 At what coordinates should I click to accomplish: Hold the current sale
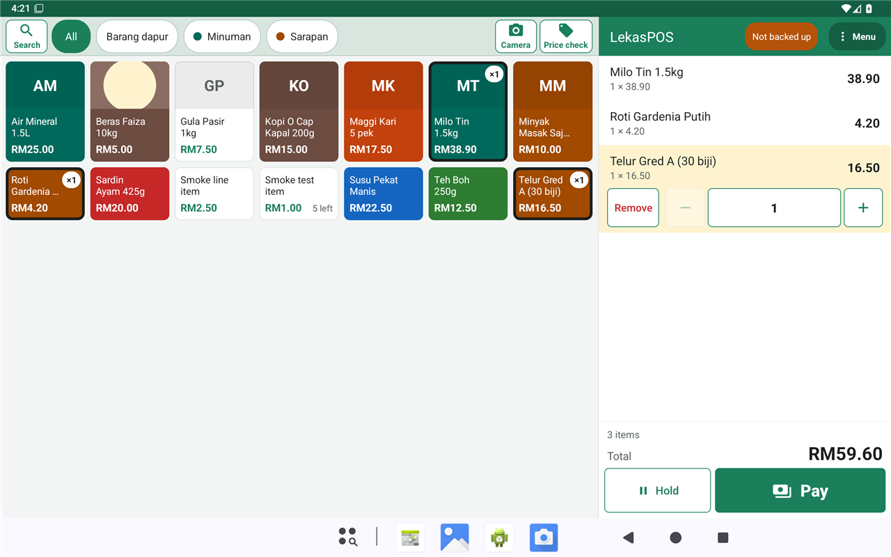point(658,491)
